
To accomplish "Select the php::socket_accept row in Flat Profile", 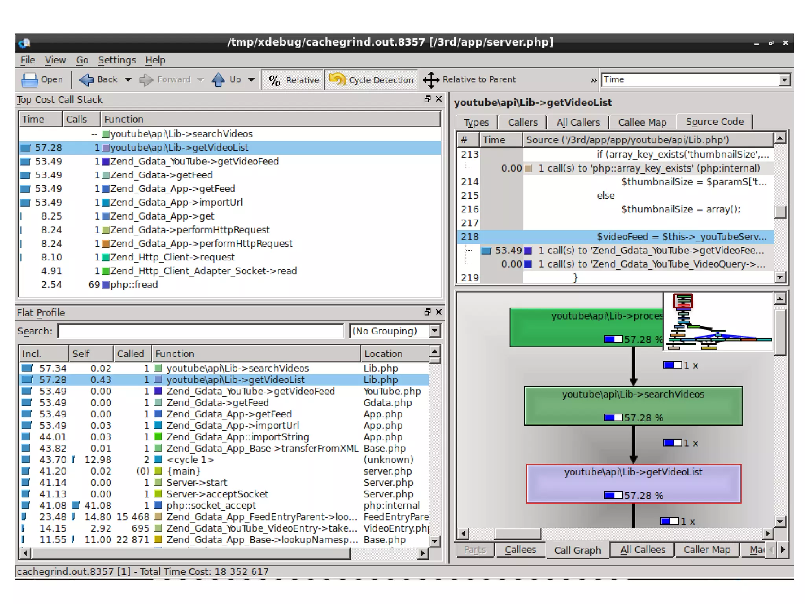I will (x=211, y=505).
